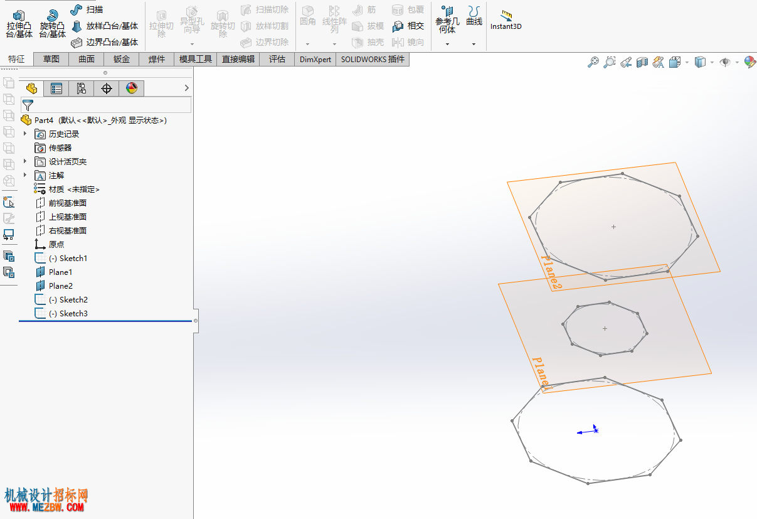The height and width of the screenshot is (519, 757).
Task: Expand the Curves (曲线) dropdown arrow
Action: coord(474,44)
